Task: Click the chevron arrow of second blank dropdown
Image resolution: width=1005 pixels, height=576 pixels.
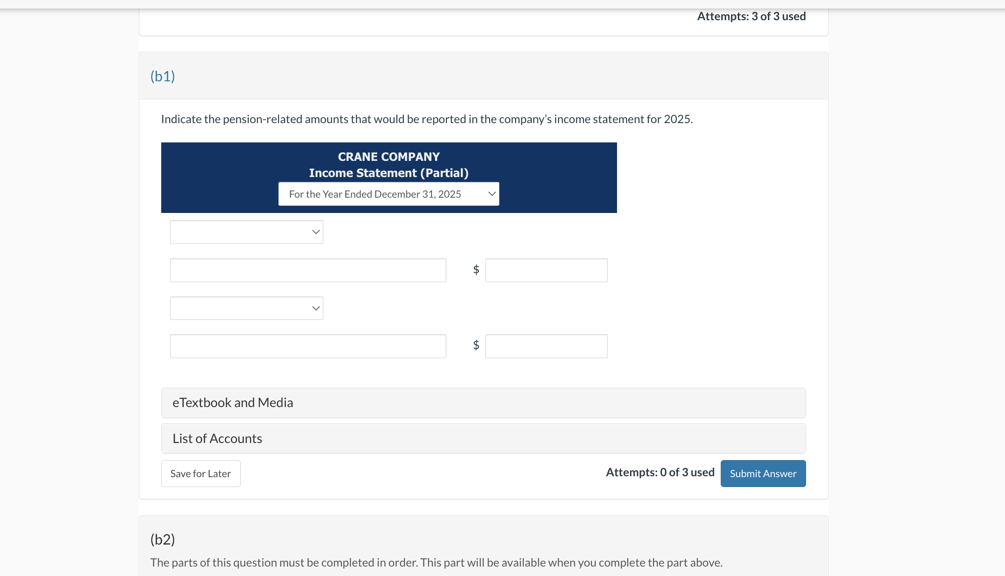Action: (316, 308)
